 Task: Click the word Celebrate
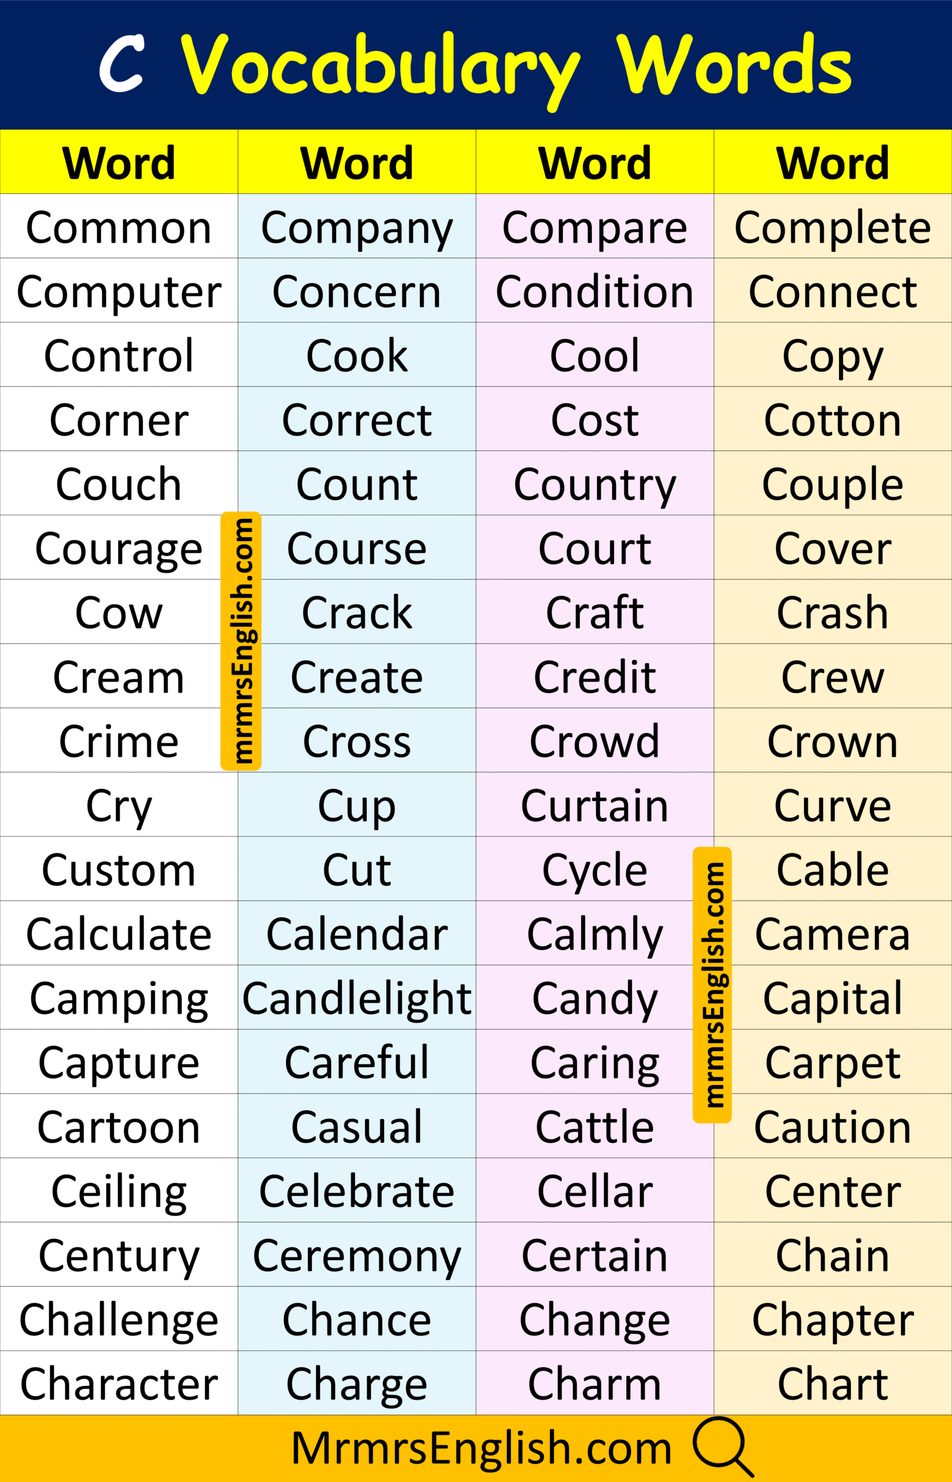[x=356, y=1191]
